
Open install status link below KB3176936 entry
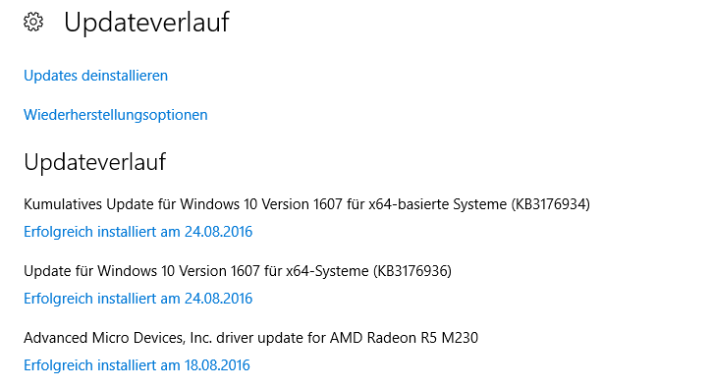137,299
